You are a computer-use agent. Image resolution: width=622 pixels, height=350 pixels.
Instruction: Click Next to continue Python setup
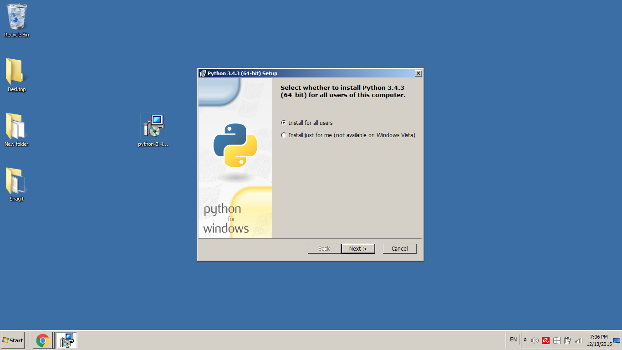(358, 249)
